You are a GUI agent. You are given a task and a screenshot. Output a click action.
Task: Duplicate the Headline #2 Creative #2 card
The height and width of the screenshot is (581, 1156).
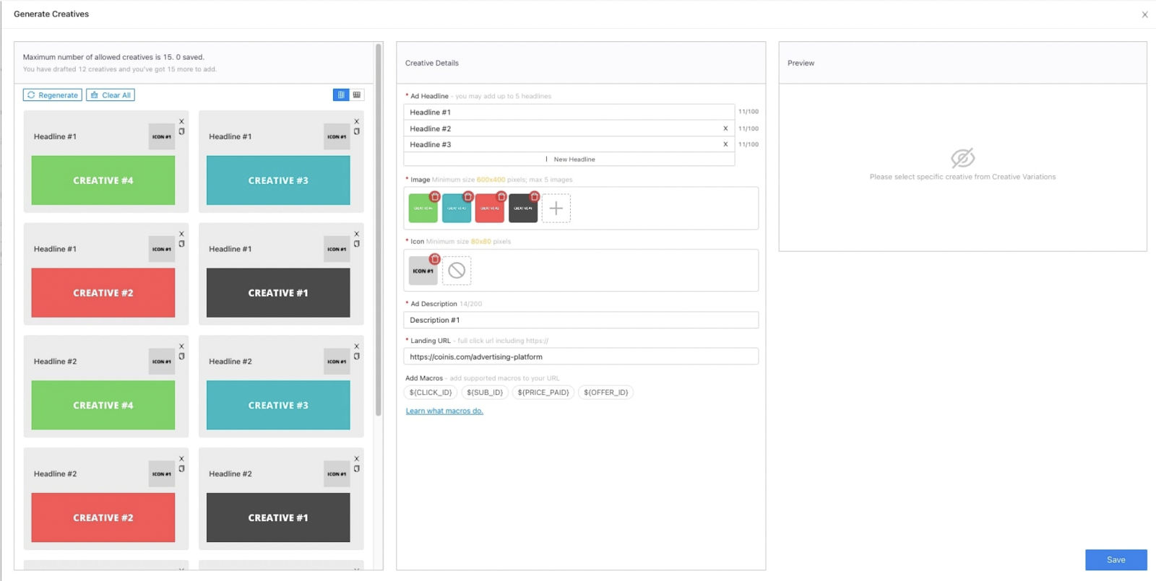coord(182,469)
